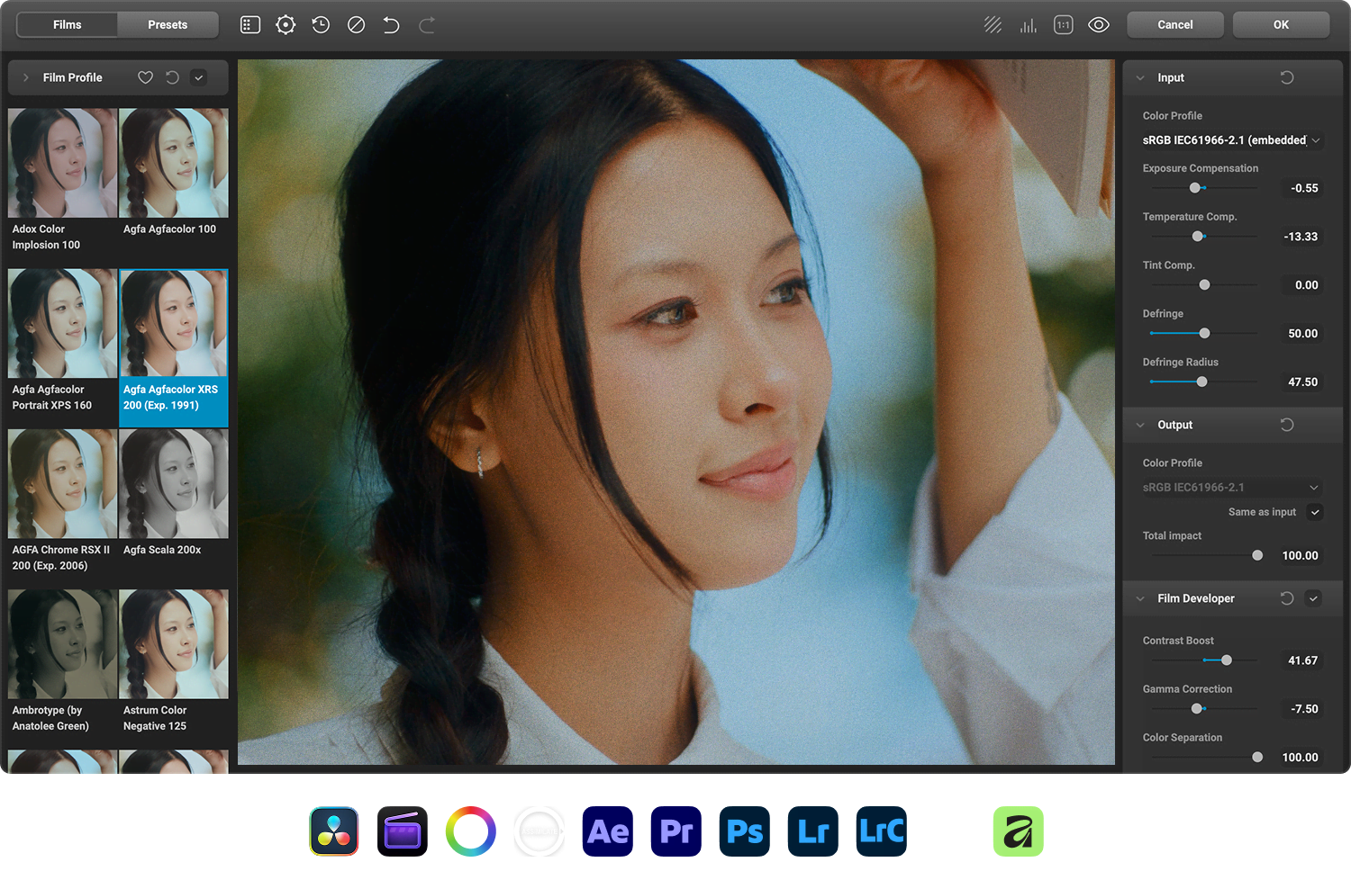The height and width of the screenshot is (871, 1351).
Task: Open the history clock icon
Action: tap(321, 25)
